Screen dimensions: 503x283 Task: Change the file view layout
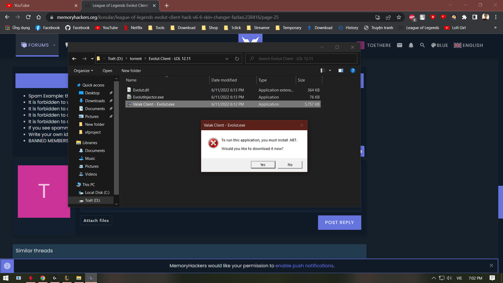point(323,70)
